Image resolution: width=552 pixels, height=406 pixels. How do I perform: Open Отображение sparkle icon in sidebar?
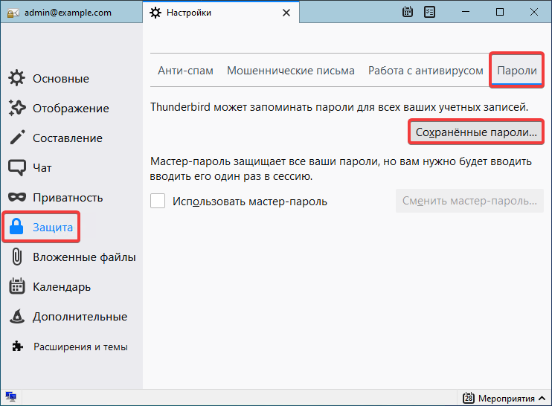pos(17,109)
